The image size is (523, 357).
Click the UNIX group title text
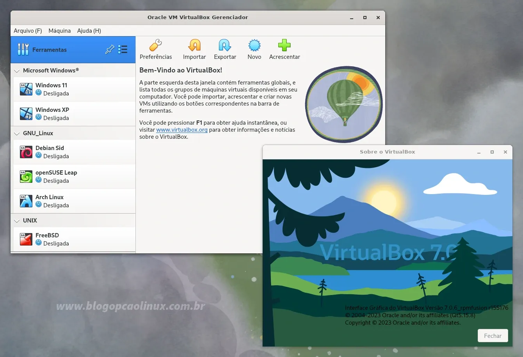click(x=30, y=221)
